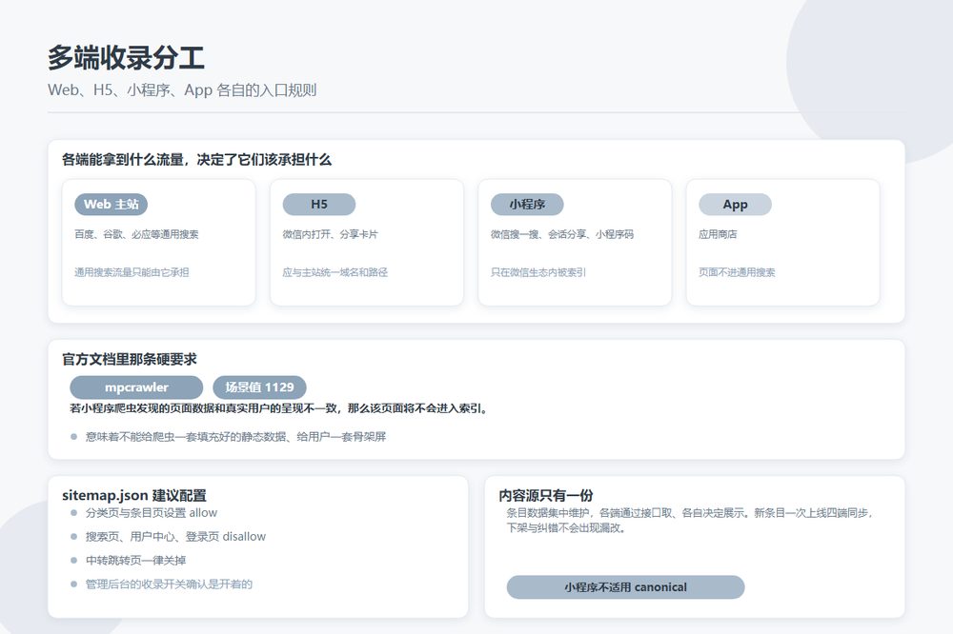Select text 页面不进通用搜索

click(x=738, y=272)
